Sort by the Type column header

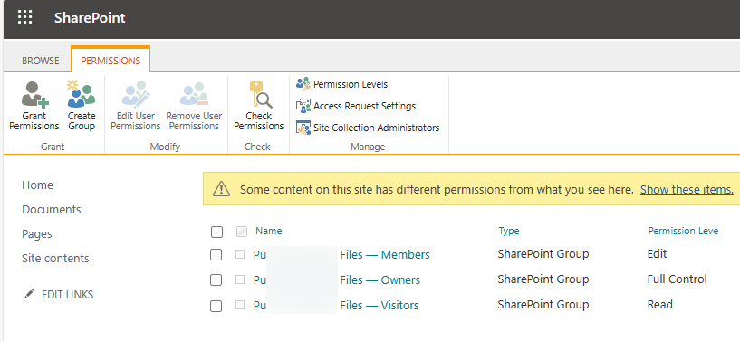click(x=509, y=231)
